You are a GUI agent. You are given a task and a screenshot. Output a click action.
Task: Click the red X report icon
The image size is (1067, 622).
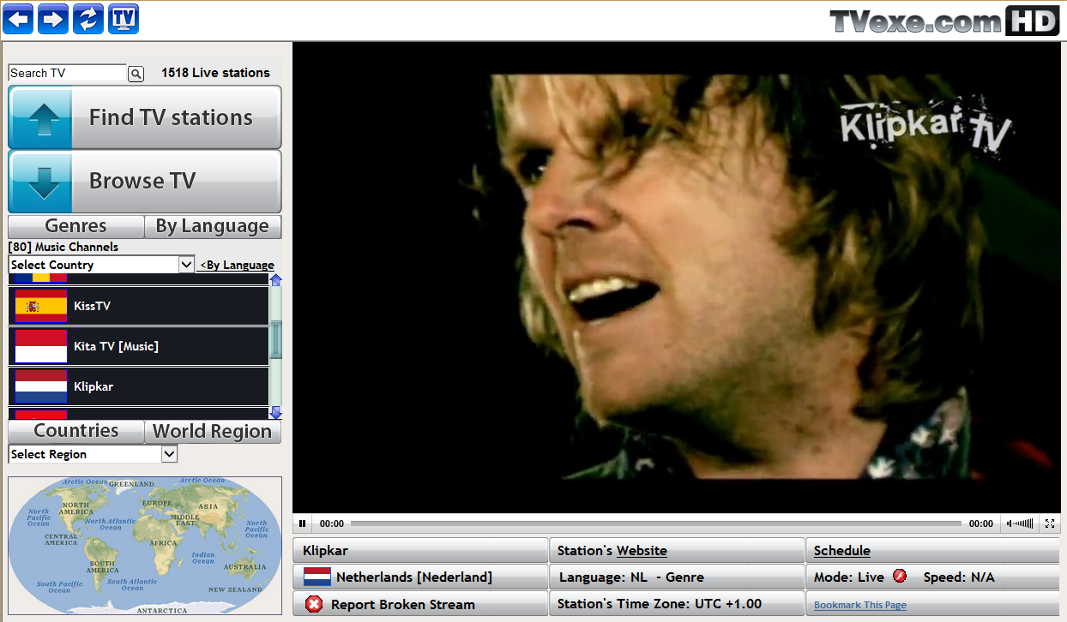point(314,604)
